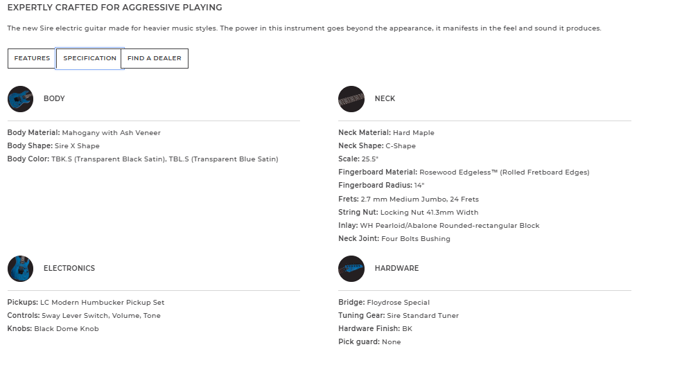Click the Tuning Gear specification line
The image size is (691, 365).
pyautogui.click(x=399, y=316)
